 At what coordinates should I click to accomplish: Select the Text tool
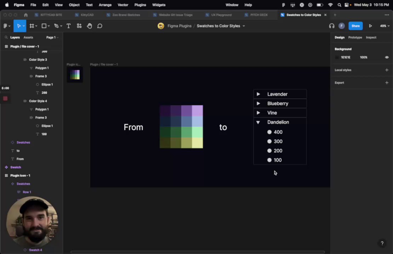click(x=68, y=26)
